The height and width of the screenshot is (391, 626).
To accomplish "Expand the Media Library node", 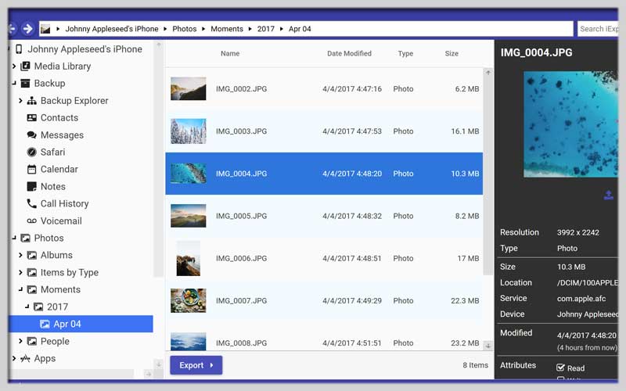I will coord(14,66).
